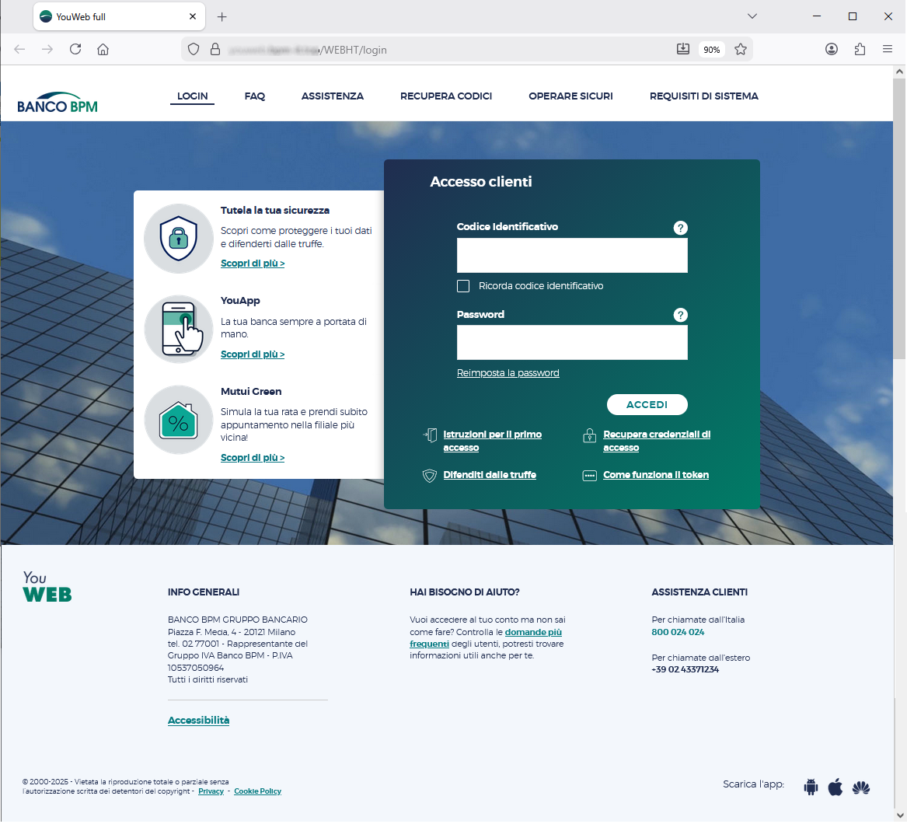Click the YouApp phone illustration icon
The height and width of the screenshot is (824, 907).
click(179, 329)
